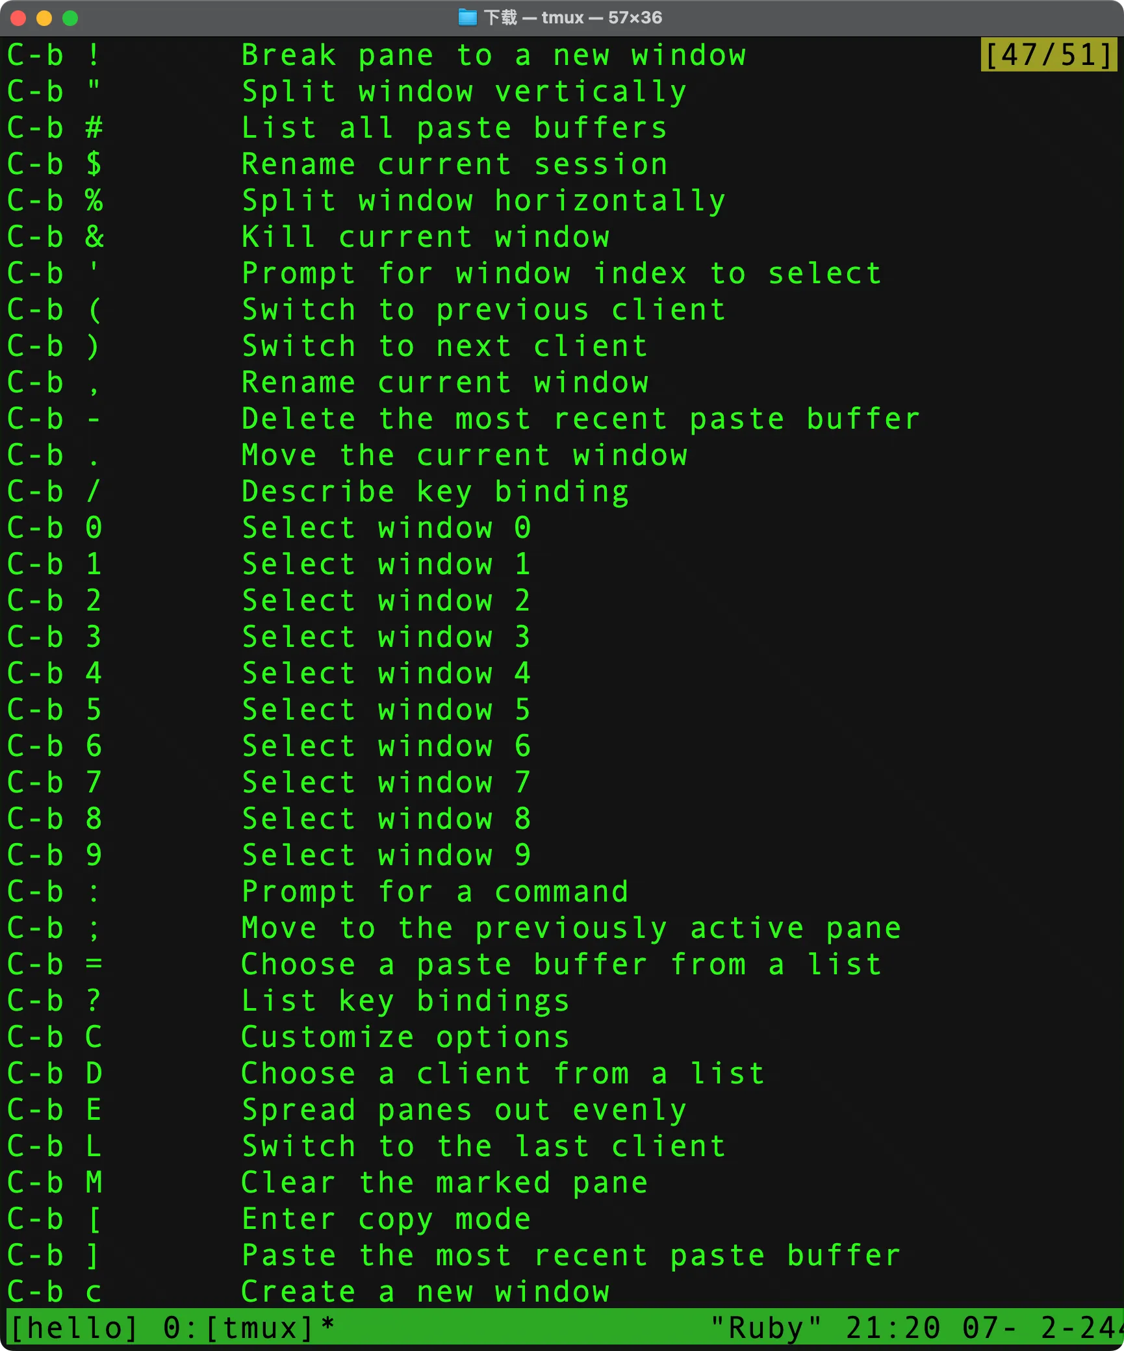Click the 21:20 clock in status bar
This screenshot has height=1351, width=1124.
(893, 1328)
